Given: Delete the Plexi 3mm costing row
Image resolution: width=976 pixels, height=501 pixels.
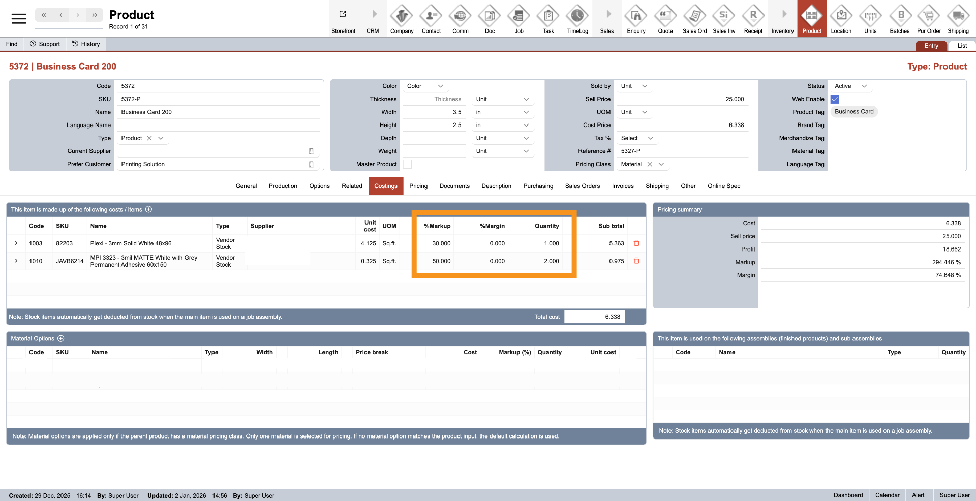Looking at the screenshot, I should click(636, 243).
